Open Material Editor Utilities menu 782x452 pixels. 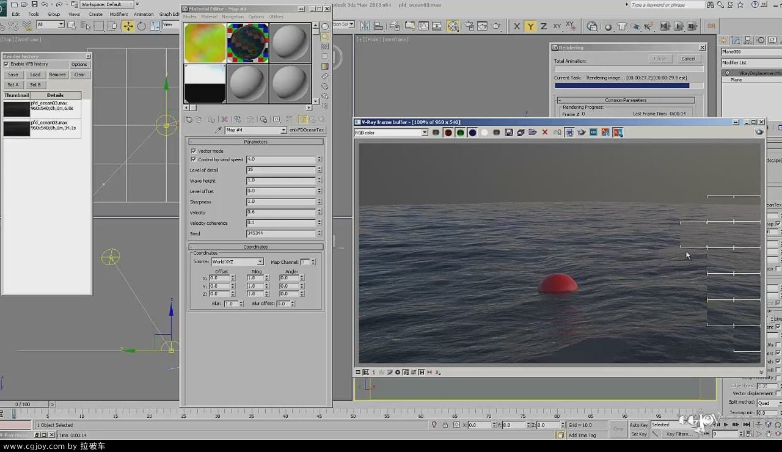pos(276,16)
